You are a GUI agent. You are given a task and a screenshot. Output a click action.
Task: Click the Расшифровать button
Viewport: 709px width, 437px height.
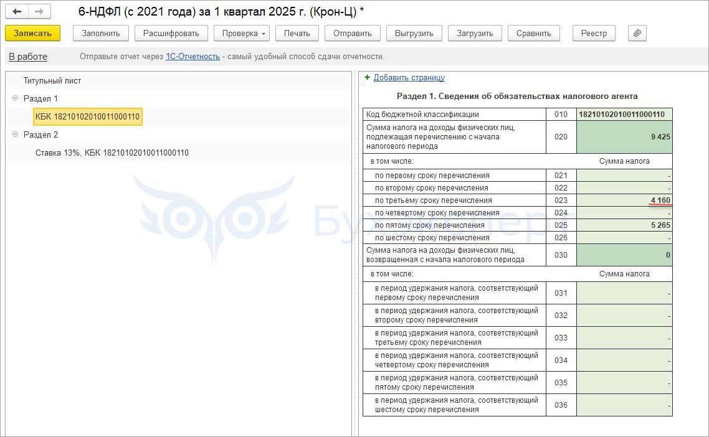(171, 33)
